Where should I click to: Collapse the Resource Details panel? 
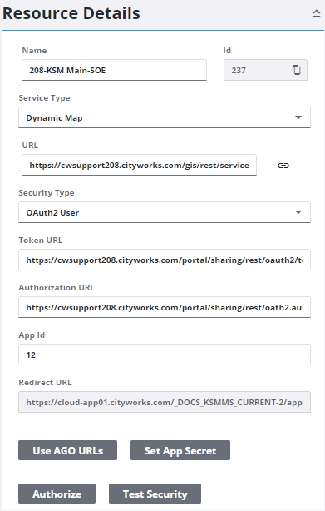click(316, 13)
